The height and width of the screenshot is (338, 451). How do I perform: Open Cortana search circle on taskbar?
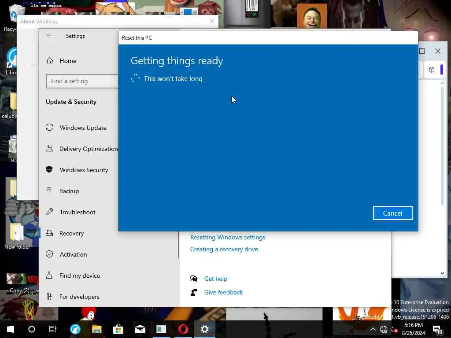[x=32, y=329]
